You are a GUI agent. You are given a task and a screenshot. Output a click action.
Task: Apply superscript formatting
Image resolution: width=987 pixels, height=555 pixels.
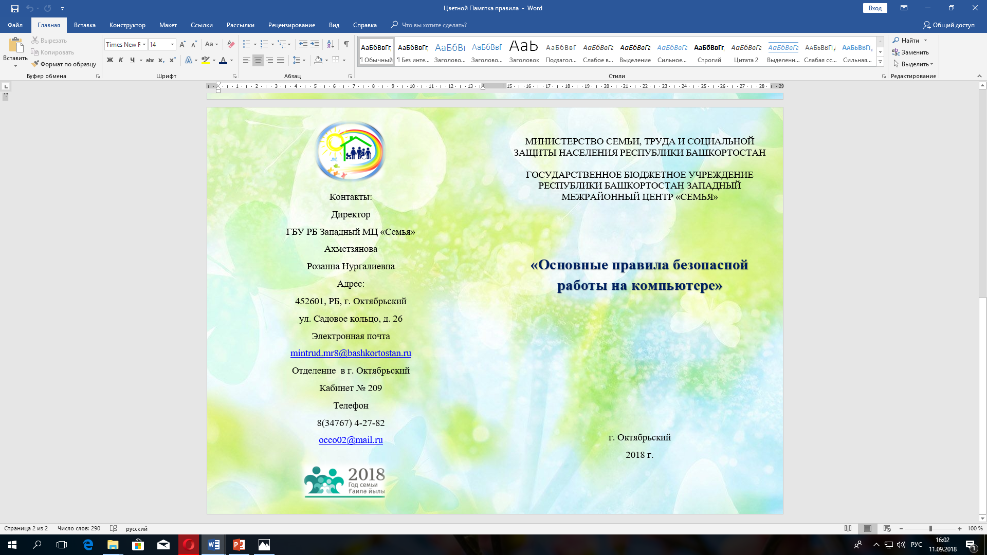pyautogui.click(x=173, y=60)
